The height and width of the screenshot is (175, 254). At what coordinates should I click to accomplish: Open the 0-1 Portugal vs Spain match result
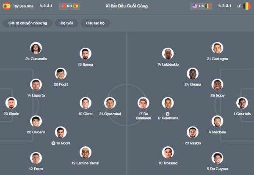click(x=69, y=6)
